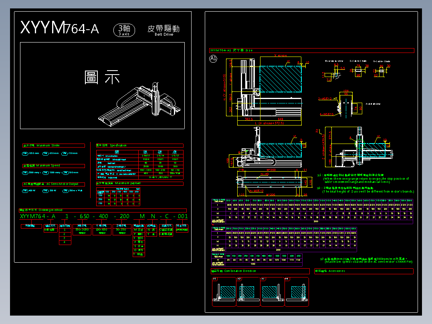Select the circled A1 view marker
Image resolution: width=432 pixels, height=324 pixels.
pyautogui.click(x=213, y=59)
